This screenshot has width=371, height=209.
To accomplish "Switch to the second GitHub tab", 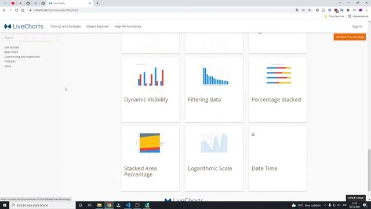I will point(43,3).
